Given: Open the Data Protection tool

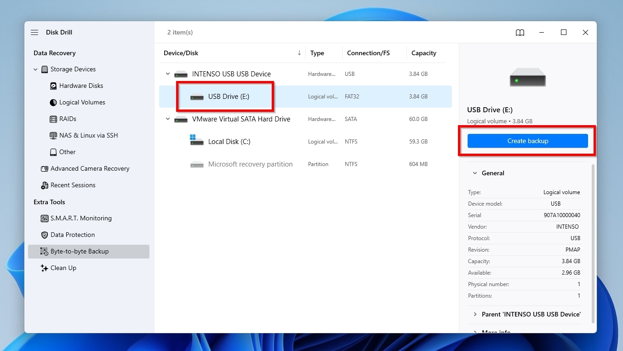Looking at the screenshot, I should (x=73, y=235).
